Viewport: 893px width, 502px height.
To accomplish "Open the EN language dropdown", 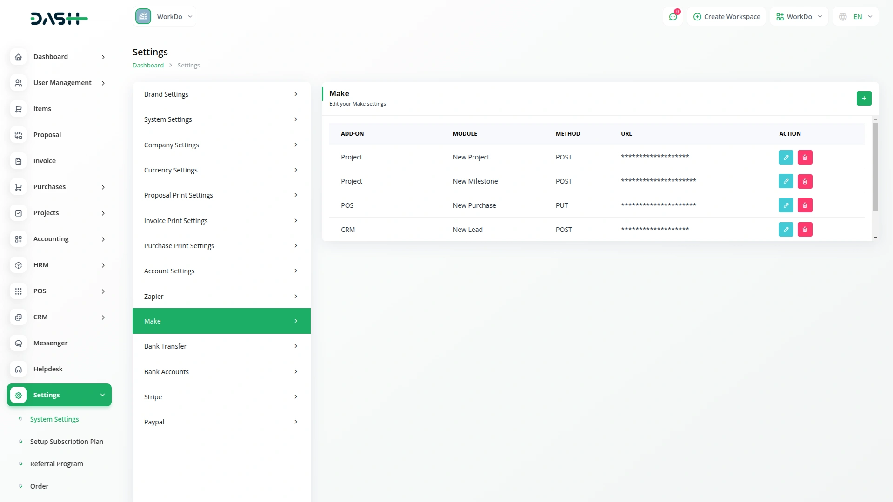I will pyautogui.click(x=856, y=17).
